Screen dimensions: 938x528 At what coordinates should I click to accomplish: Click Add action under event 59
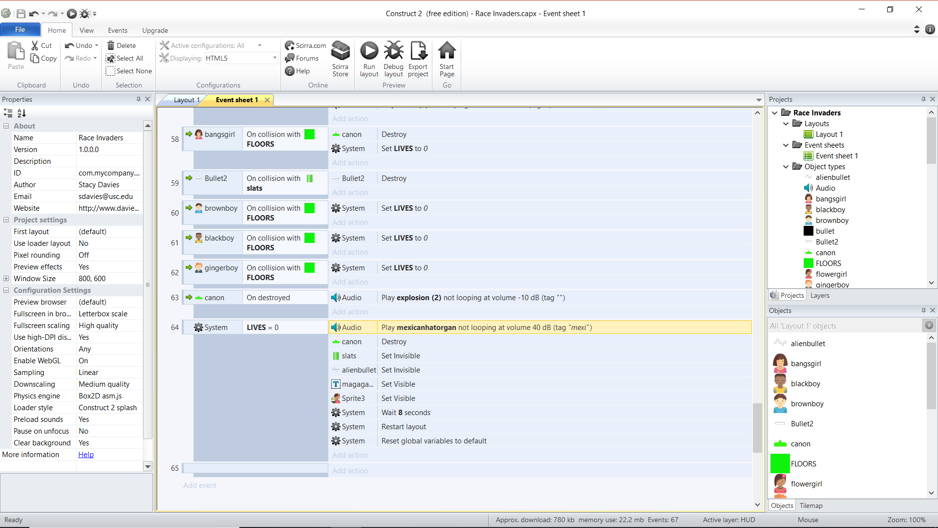[x=350, y=193]
